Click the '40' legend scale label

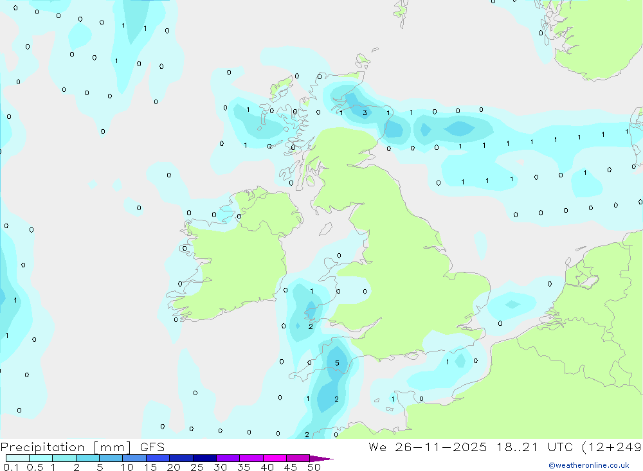click(x=267, y=467)
